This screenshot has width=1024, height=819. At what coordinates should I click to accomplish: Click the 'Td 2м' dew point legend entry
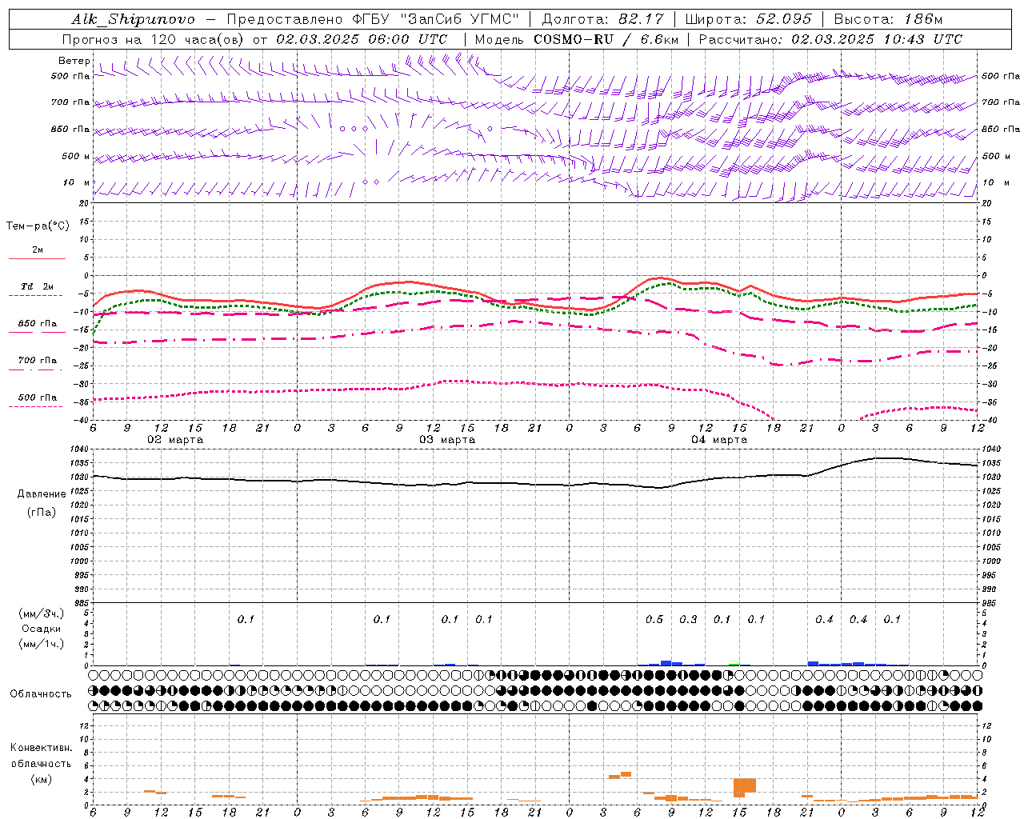pos(38,286)
